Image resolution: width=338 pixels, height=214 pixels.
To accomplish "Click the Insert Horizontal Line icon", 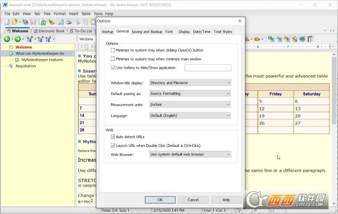I will click(302, 39).
